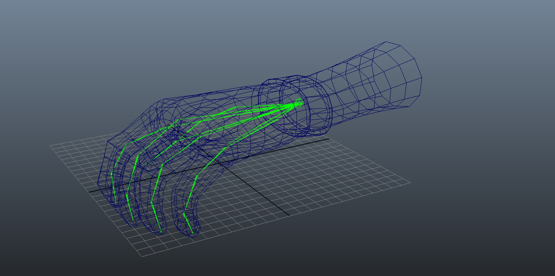Image resolution: width=555 pixels, height=276 pixels.
Task: Select the skeleton's root joint at the wrist
Action: pyautogui.click(x=299, y=103)
